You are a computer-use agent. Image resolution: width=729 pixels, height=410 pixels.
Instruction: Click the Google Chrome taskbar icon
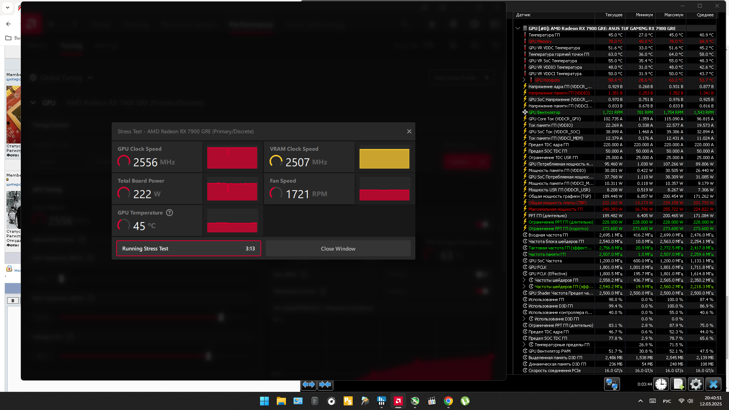[x=448, y=401]
